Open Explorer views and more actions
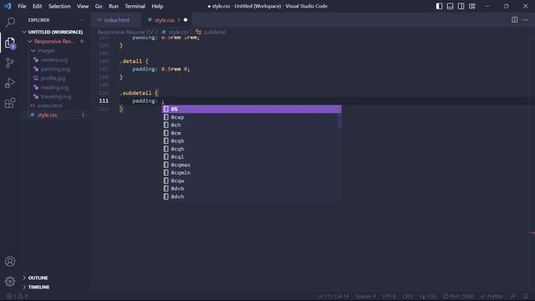Viewport: 535px width, 301px height. (x=81, y=20)
